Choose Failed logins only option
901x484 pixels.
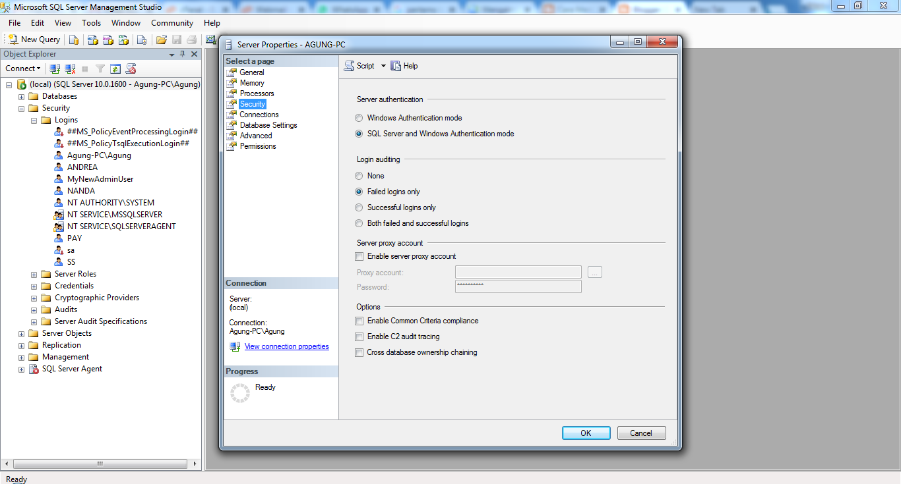pos(359,192)
